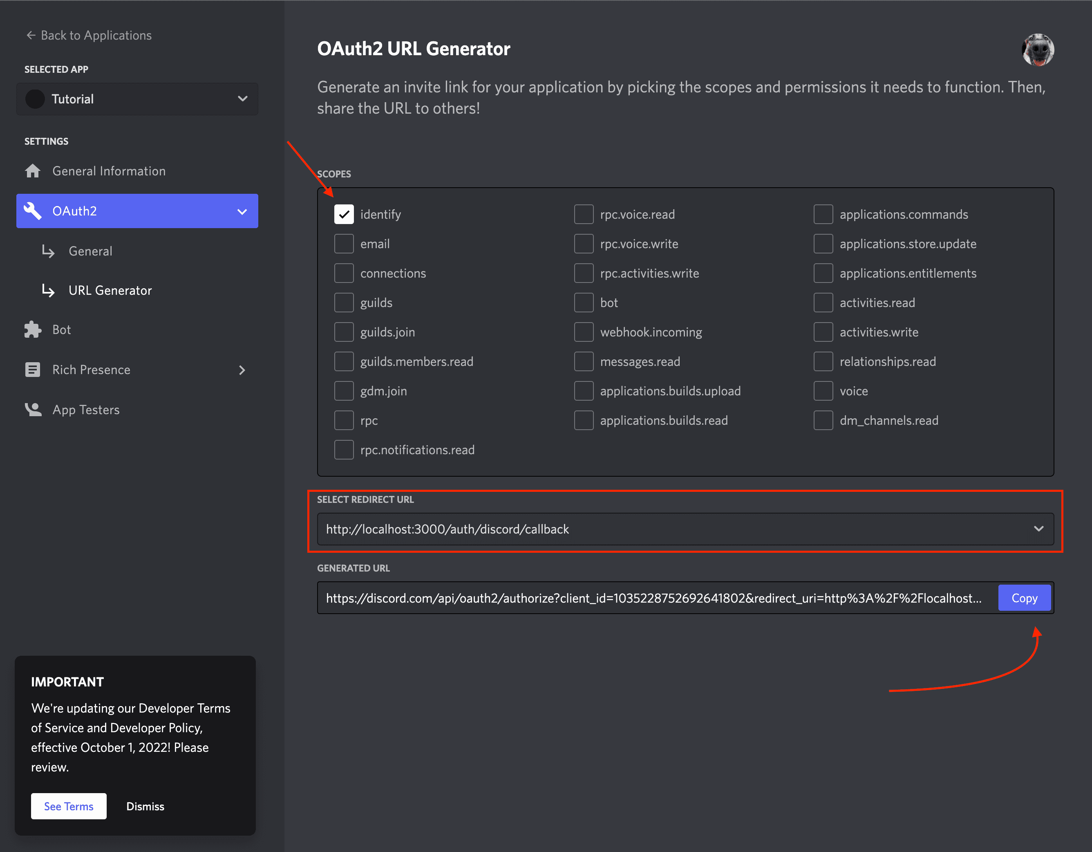
Task: Check the dm_channels.read scope
Action: coord(823,420)
